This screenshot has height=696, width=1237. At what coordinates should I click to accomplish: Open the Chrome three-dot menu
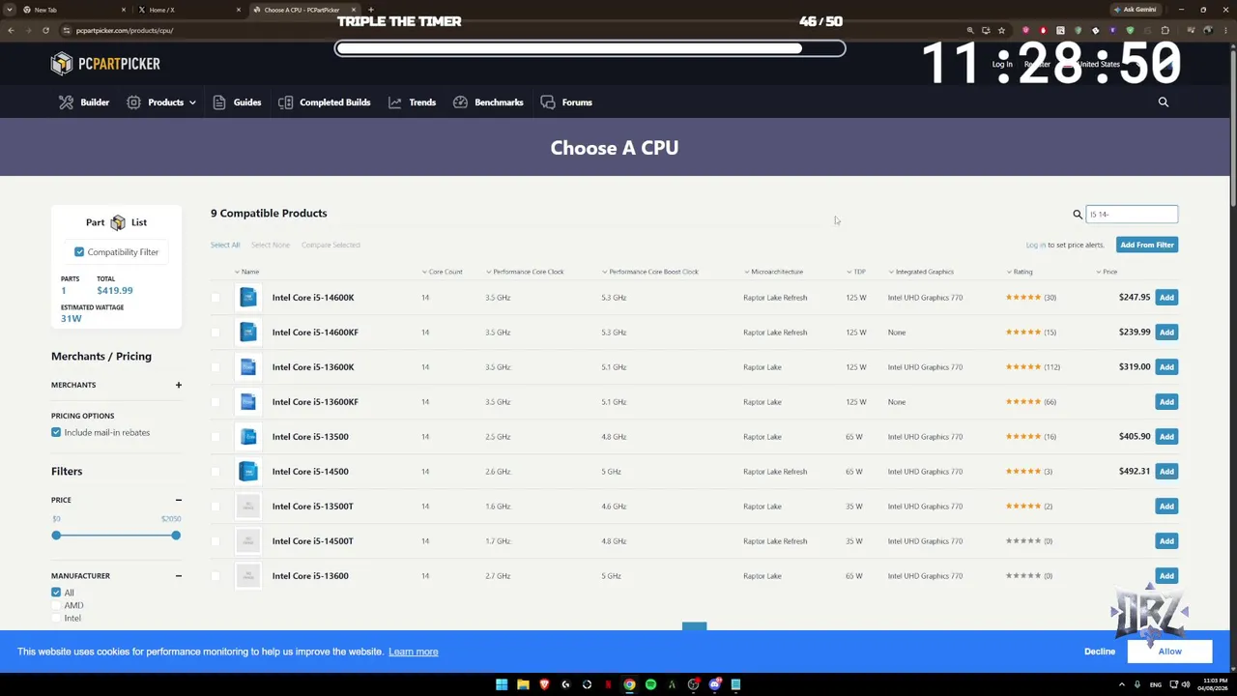(1224, 30)
